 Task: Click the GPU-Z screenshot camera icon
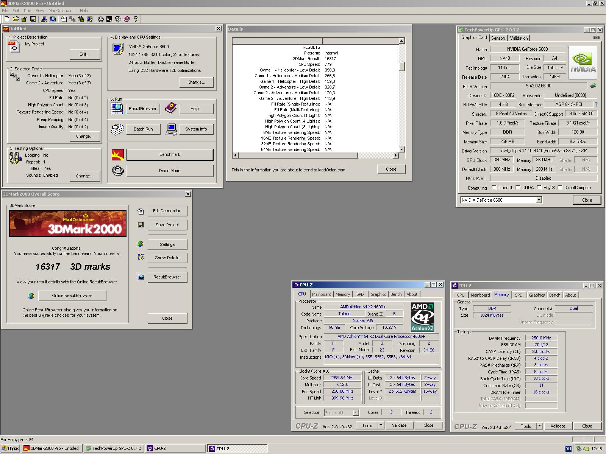596,37
